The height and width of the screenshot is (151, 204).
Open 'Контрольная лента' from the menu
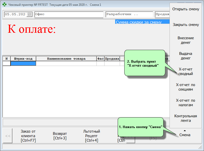tap(186, 118)
